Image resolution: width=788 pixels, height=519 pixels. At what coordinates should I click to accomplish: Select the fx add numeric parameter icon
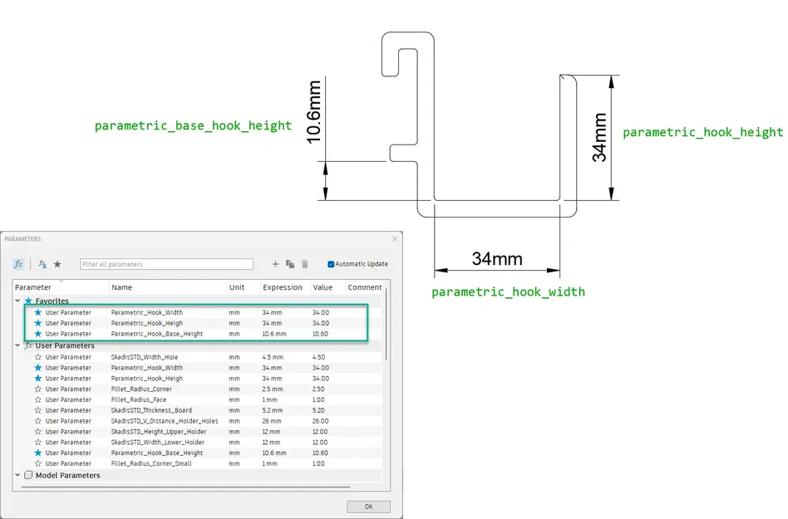tap(18, 263)
